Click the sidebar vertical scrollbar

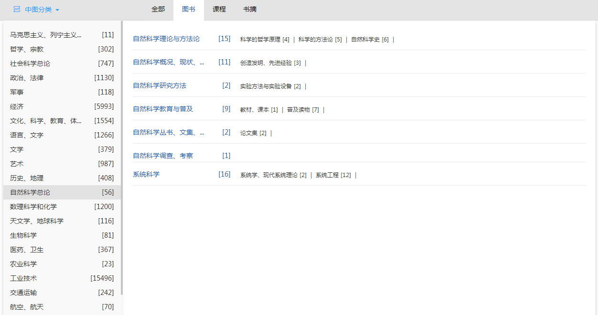point(122,157)
